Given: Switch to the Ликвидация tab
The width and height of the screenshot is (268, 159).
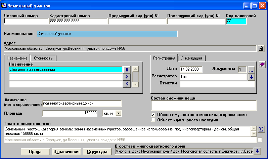Looking at the screenshot, I should [191, 58].
